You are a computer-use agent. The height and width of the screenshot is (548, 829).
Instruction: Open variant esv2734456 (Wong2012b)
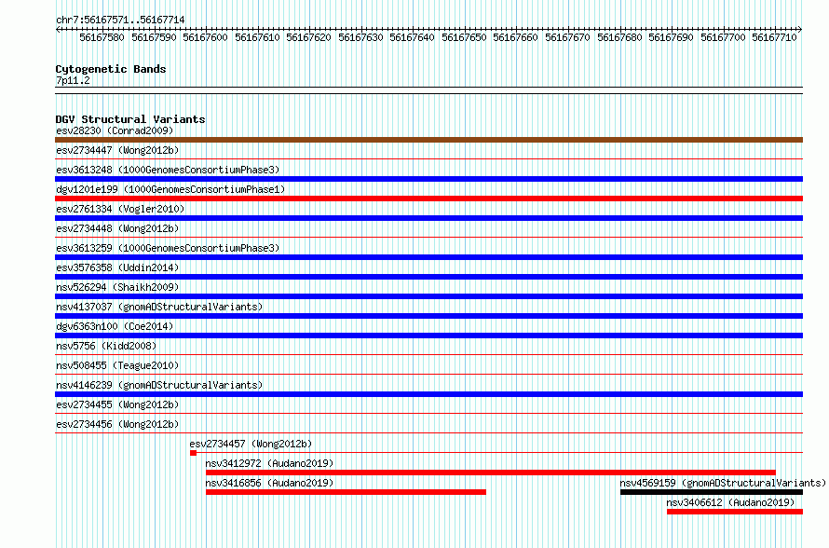pos(117,424)
